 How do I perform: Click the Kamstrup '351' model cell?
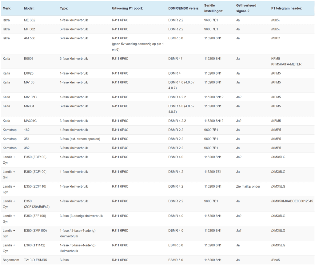27,139
